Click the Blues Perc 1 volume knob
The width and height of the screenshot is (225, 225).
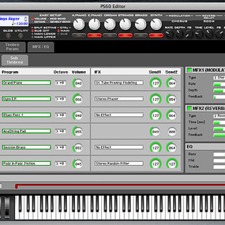click(78, 115)
